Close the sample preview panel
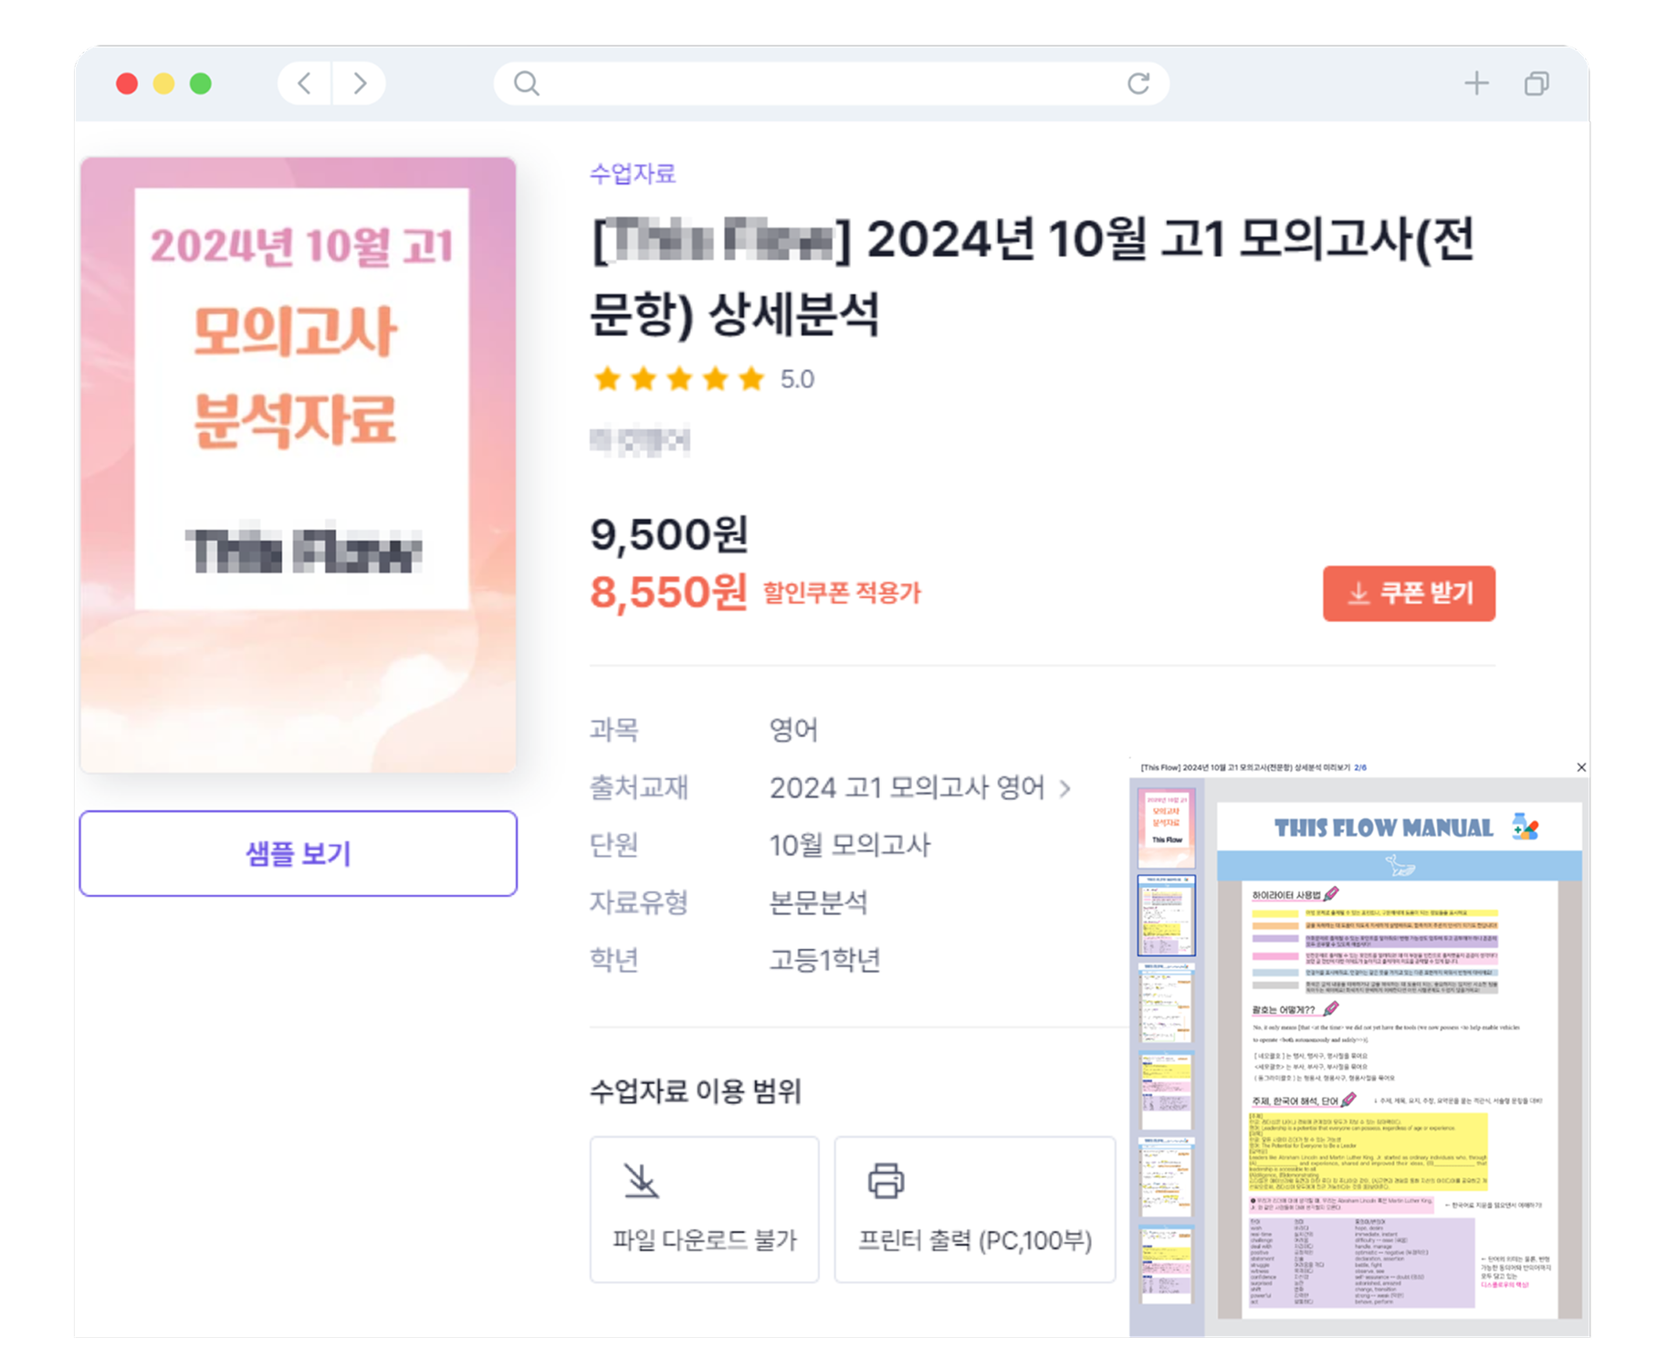This screenshot has height=1359, width=1678. [1581, 767]
